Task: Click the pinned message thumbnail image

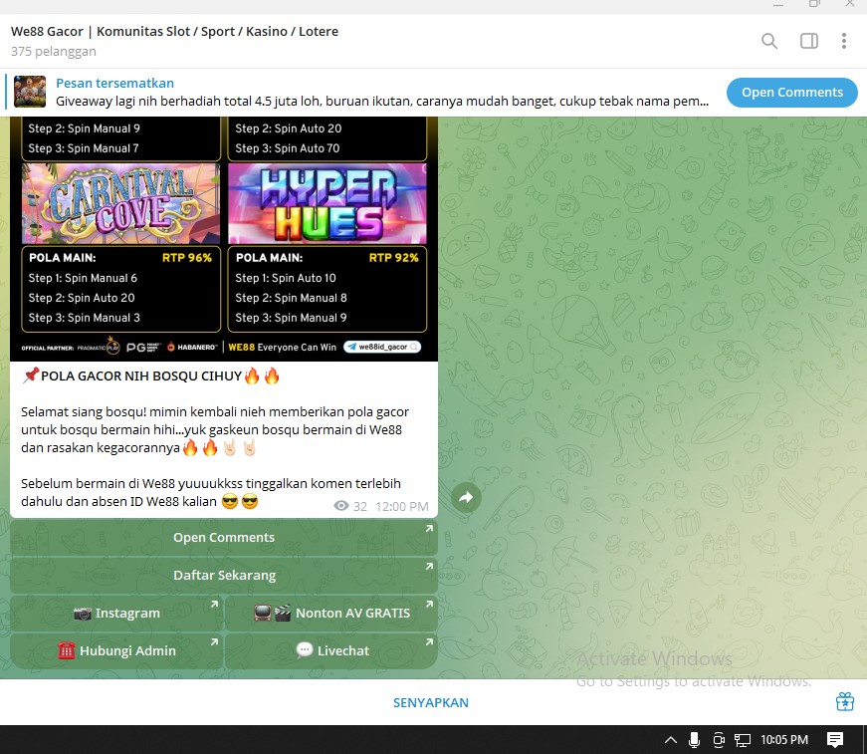Action: tap(29, 92)
